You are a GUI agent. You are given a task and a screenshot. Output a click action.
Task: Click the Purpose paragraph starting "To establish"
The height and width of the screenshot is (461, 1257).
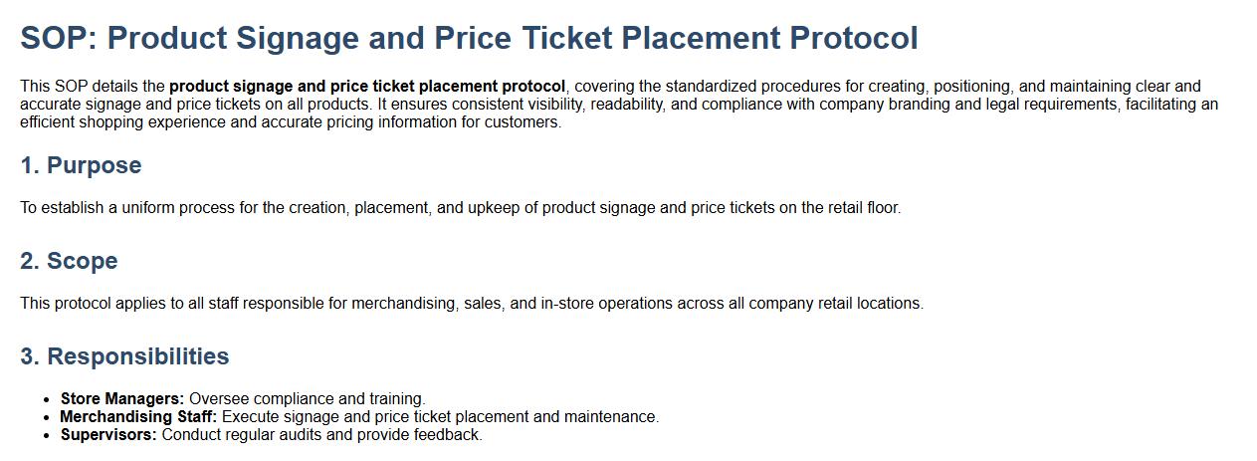coord(460,208)
